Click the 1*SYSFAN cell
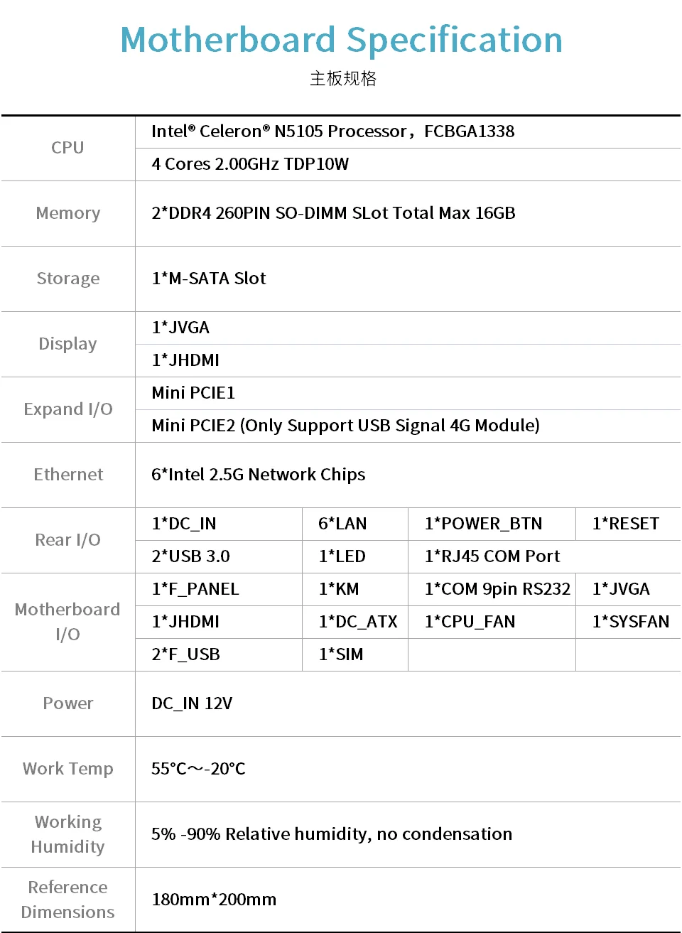 point(631,622)
